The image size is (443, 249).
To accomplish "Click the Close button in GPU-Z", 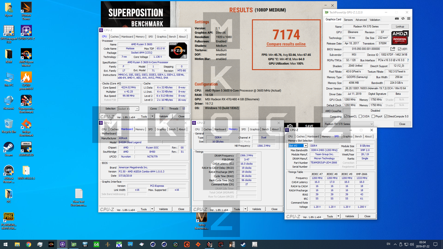I will point(402,124).
